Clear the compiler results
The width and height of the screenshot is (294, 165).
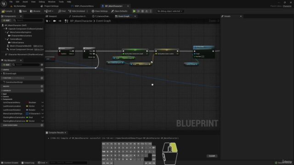212,156
